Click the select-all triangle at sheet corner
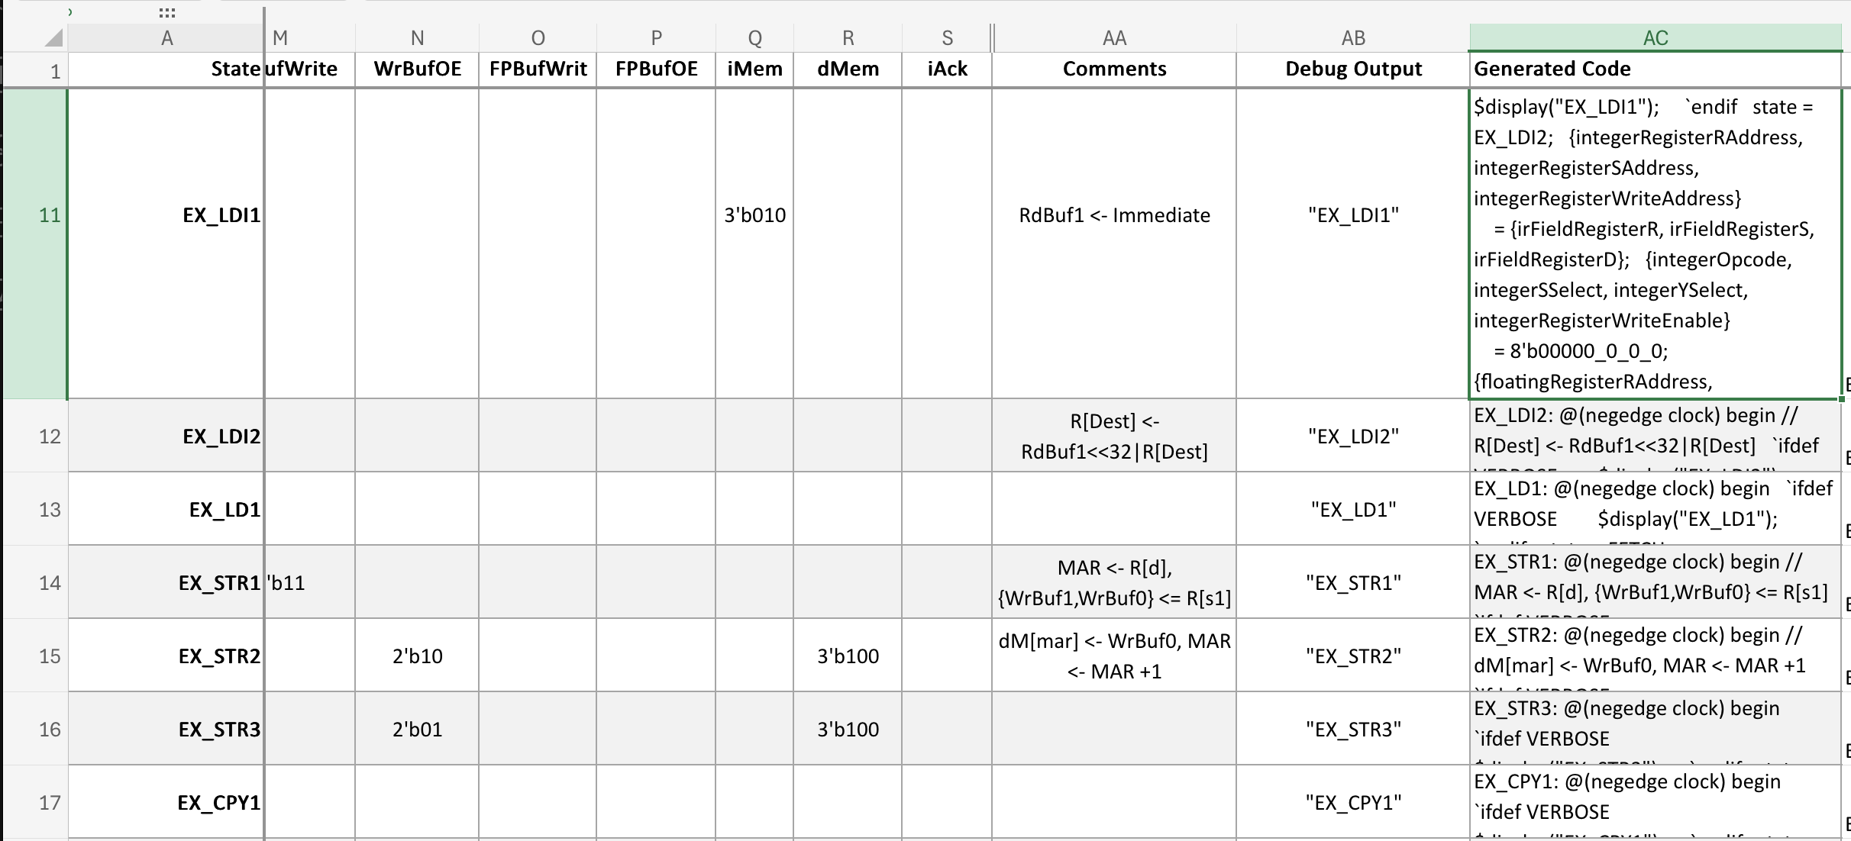1851x841 pixels. click(53, 38)
